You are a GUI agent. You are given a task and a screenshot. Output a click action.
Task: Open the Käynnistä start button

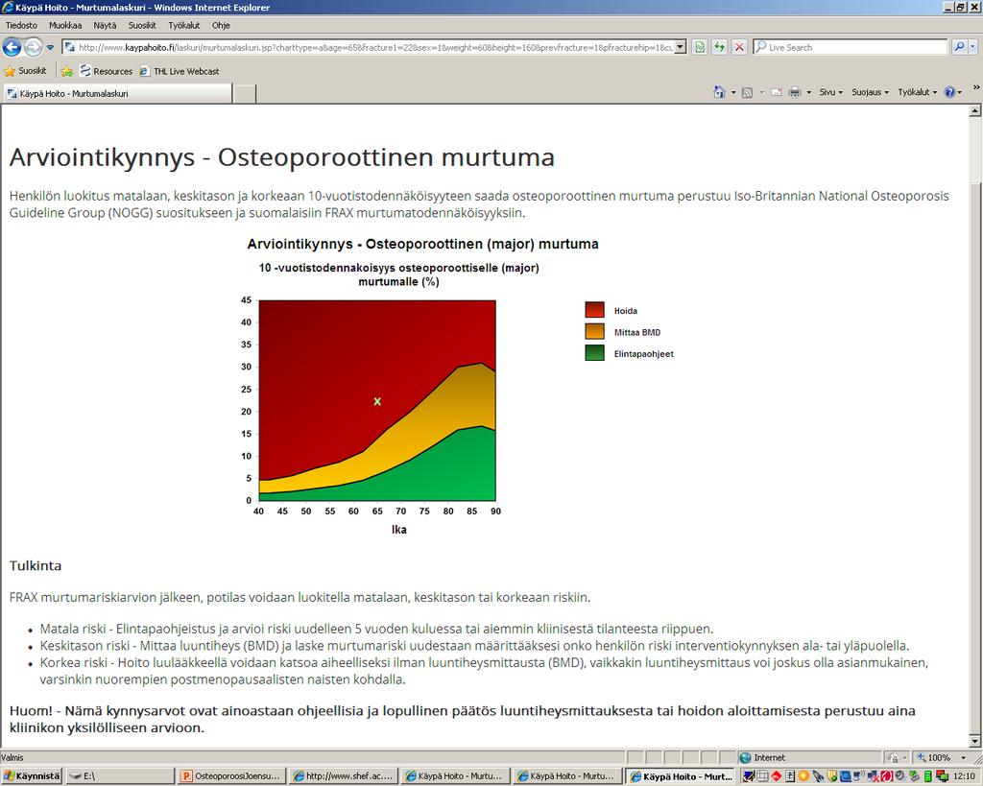tap(32, 776)
